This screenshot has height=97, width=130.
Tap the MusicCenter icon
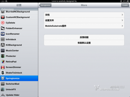point(3,50)
